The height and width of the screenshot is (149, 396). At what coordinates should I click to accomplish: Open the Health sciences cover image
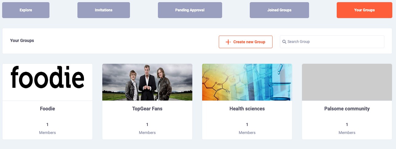click(247, 82)
